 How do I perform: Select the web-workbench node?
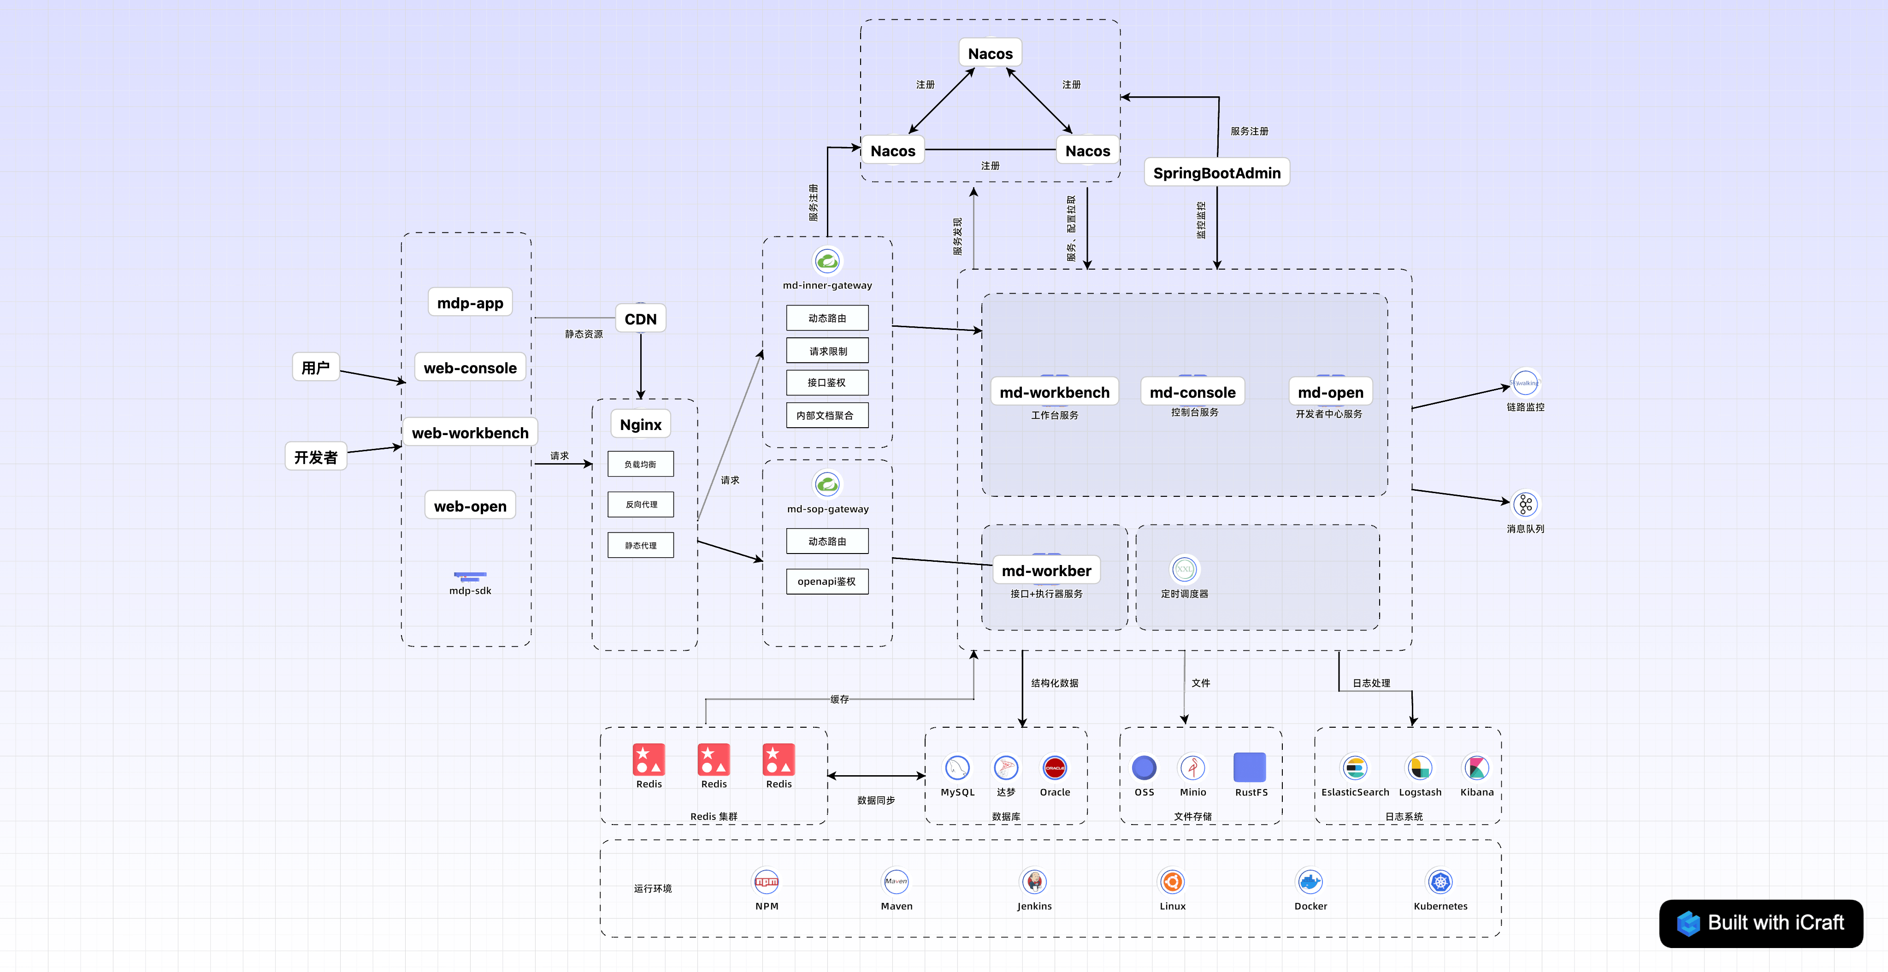pyautogui.click(x=470, y=432)
